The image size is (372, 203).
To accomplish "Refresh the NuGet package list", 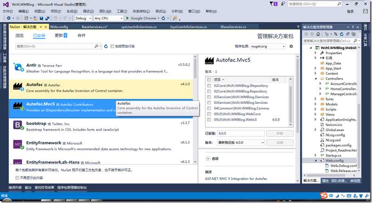I will pyautogui.click(x=106, y=46).
